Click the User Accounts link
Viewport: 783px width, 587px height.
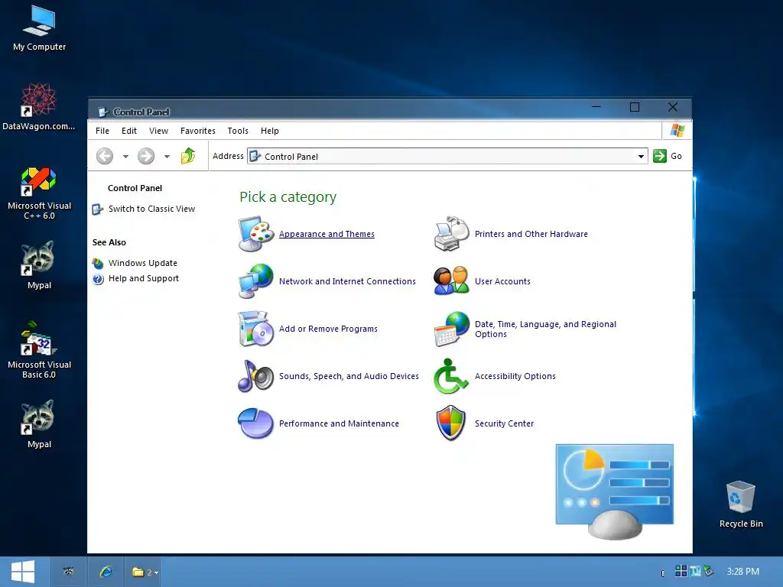pos(502,281)
